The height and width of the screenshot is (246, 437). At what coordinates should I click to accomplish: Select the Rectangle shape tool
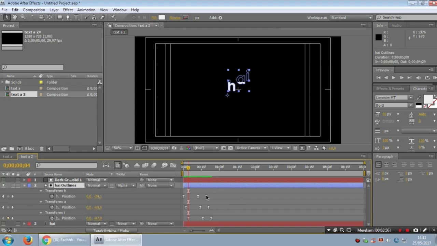click(x=60, y=17)
